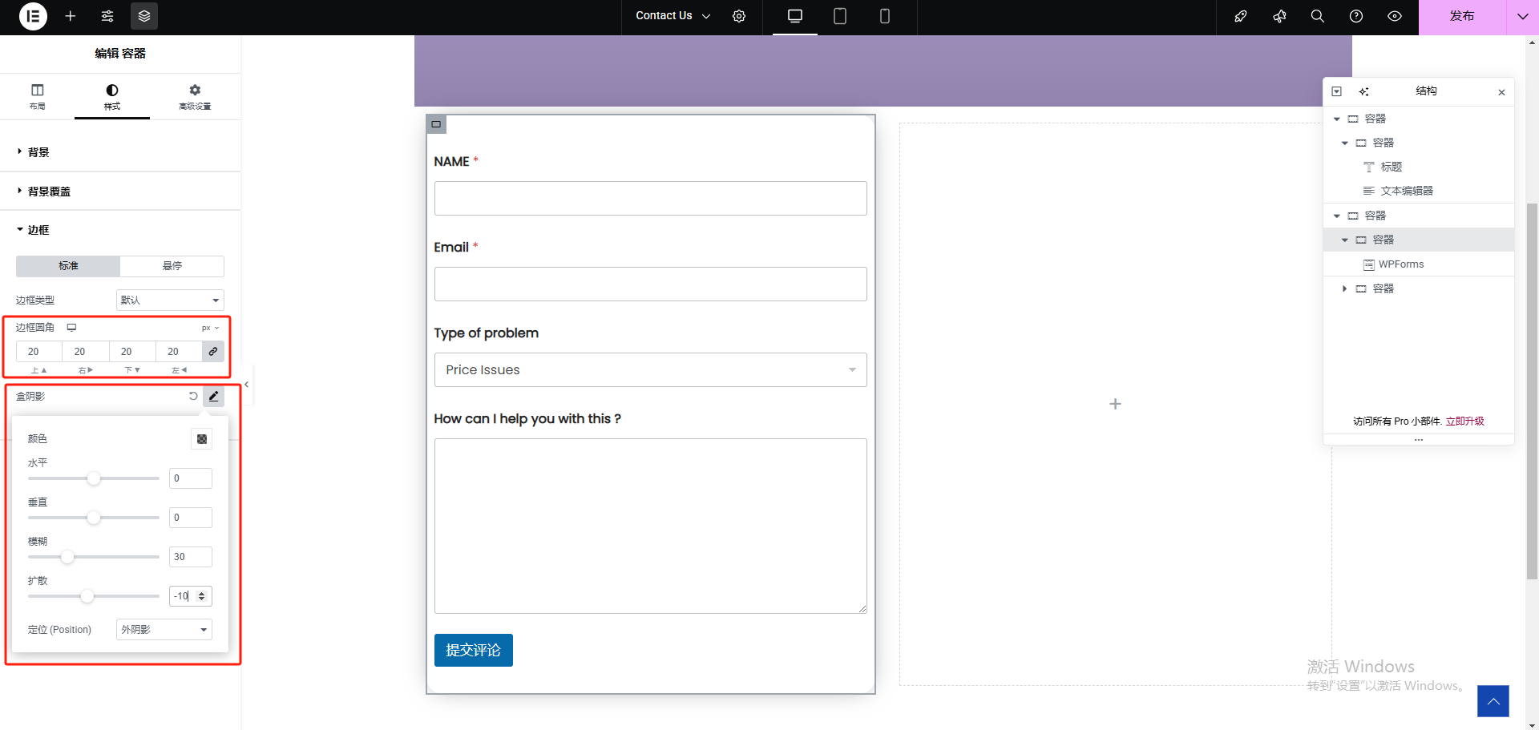Select WPForms in structure tree
The width and height of the screenshot is (1539, 730).
click(x=1400, y=264)
